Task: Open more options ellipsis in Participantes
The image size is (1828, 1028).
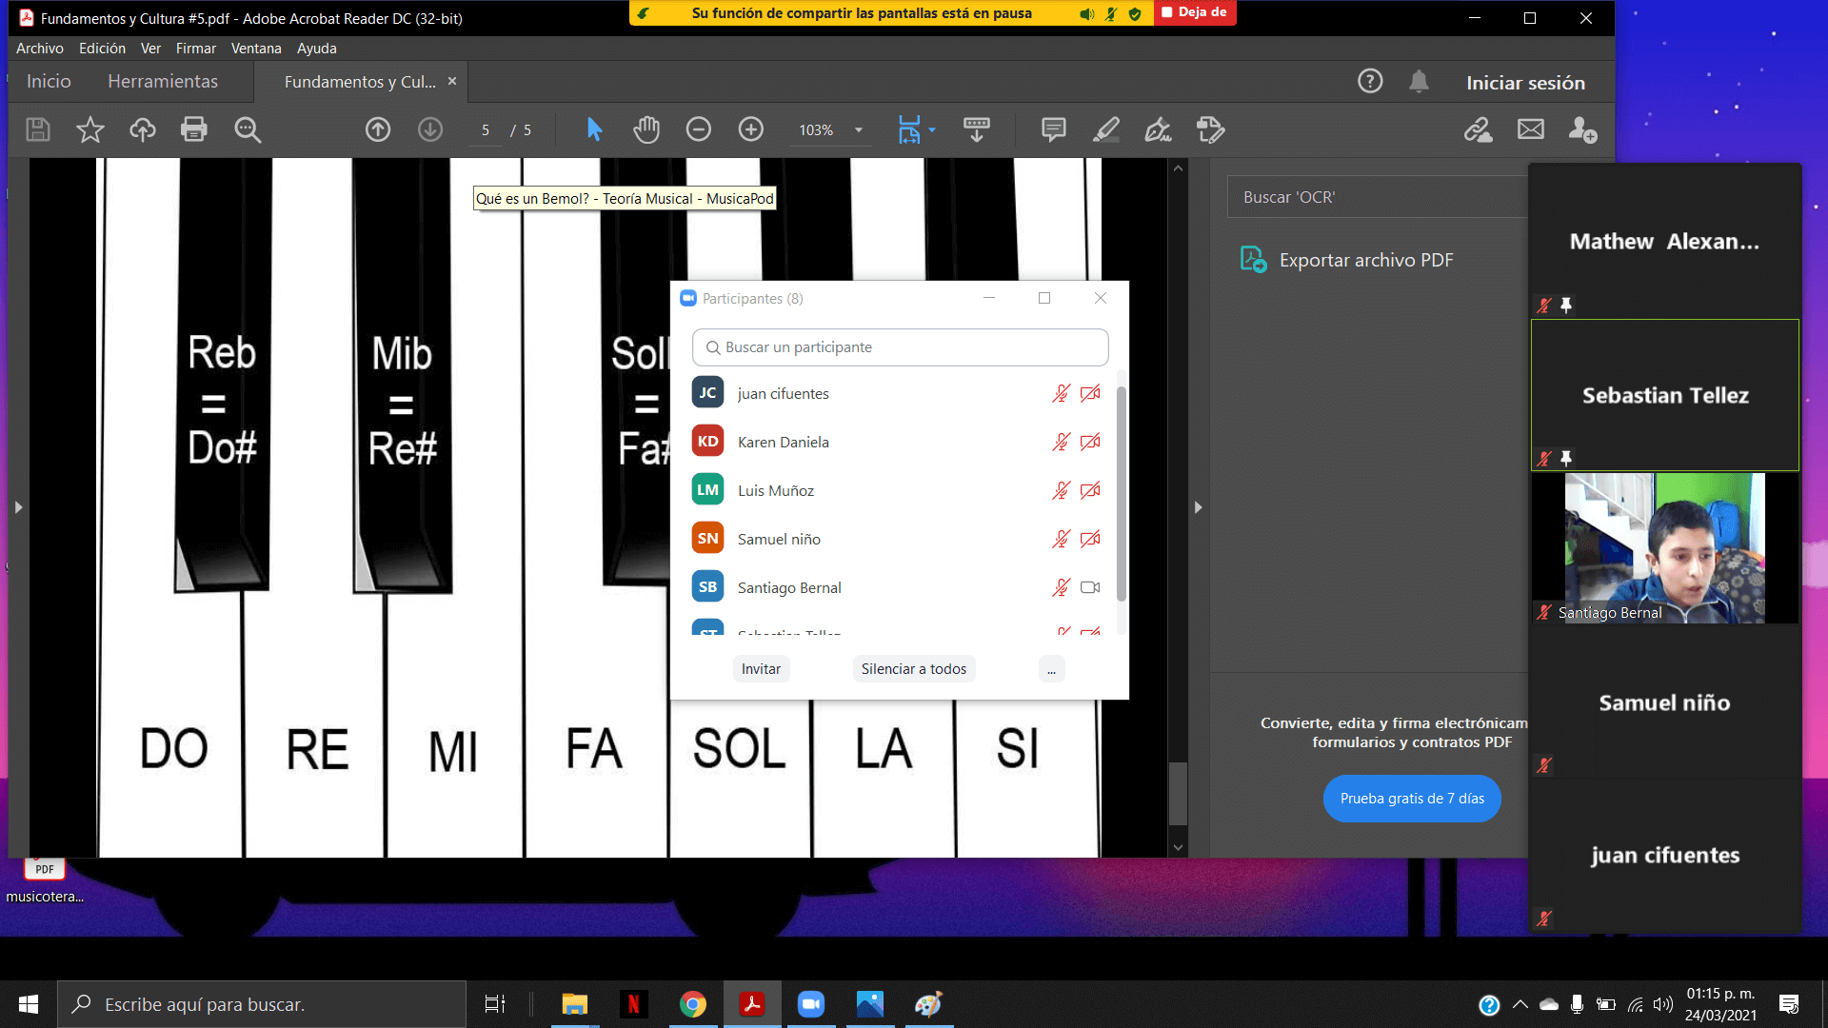Action: pyautogui.click(x=1051, y=669)
